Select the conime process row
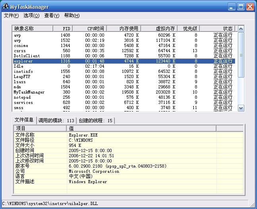Image resolution: width=257 pixels, height=209 pixels. 124,45
